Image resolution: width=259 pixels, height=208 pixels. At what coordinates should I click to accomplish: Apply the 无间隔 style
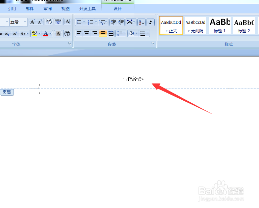point(196,26)
